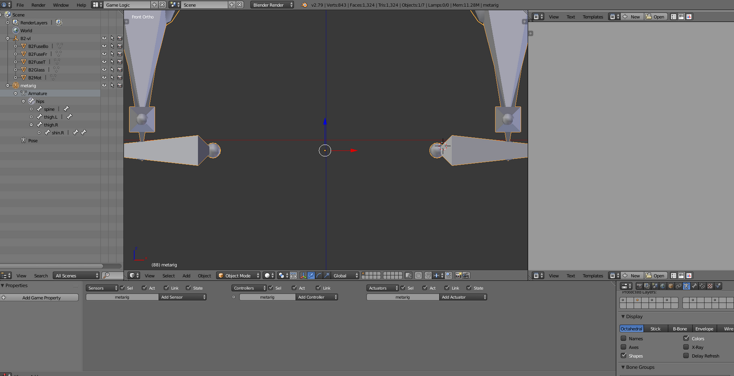Image resolution: width=734 pixels, height=376 pixels.
Task: Open the Render properties camera icon
Action: coord(640,286)
